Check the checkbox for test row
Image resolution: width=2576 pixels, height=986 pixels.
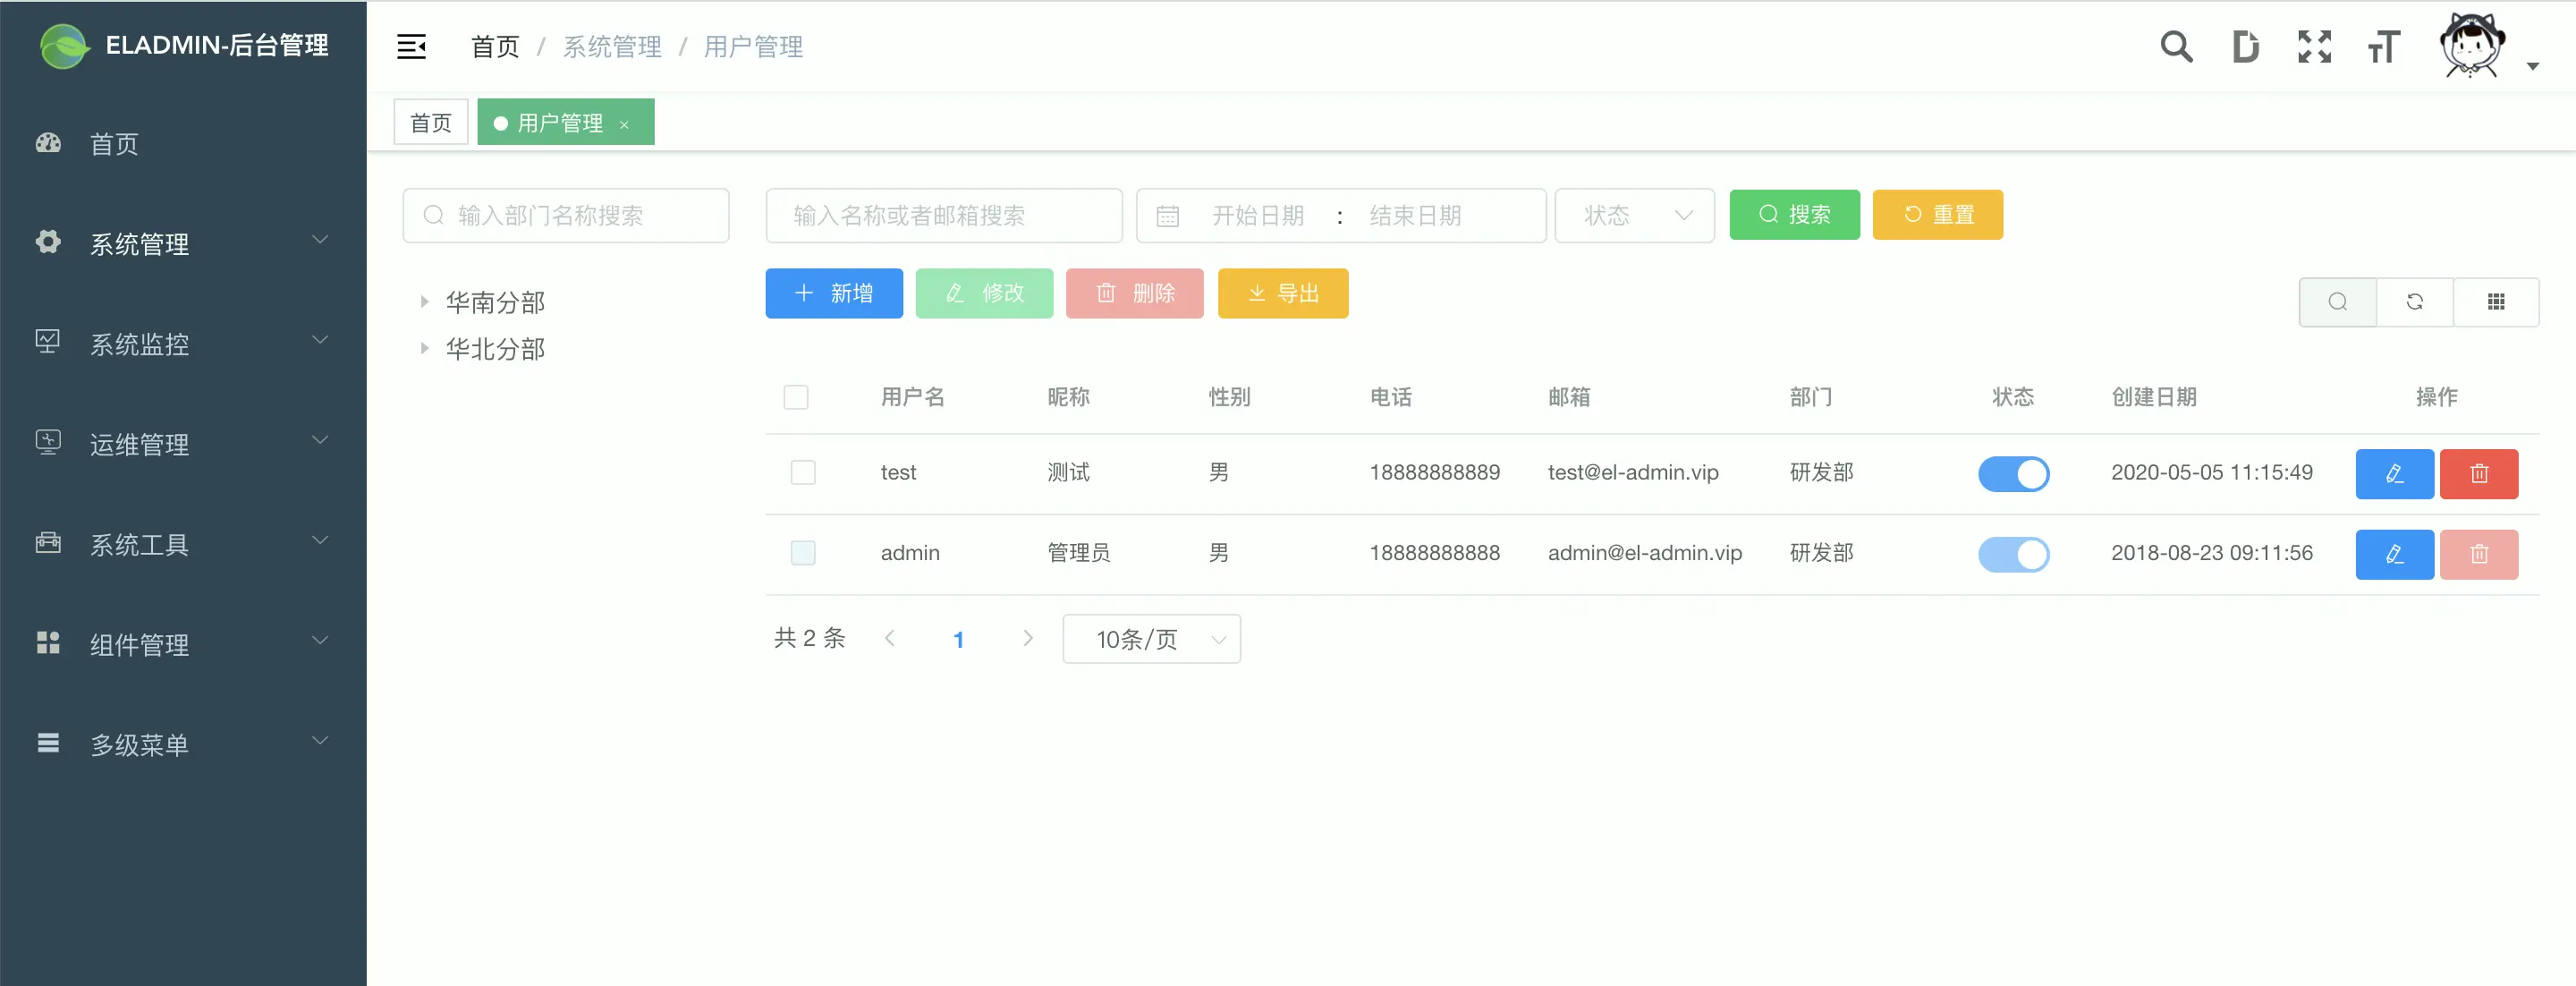(x=803, y=472)
